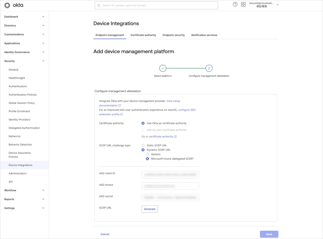Click the Cancel link
Screen dimensions: 323x239
[105, 234]
